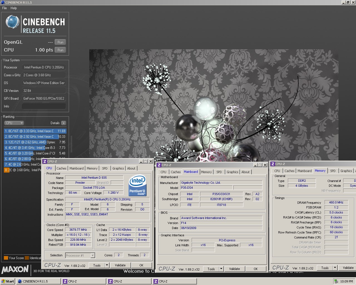Switch to SPD tab in CPU window
Screen dimensions: 356x285
(x=105, y=168)
